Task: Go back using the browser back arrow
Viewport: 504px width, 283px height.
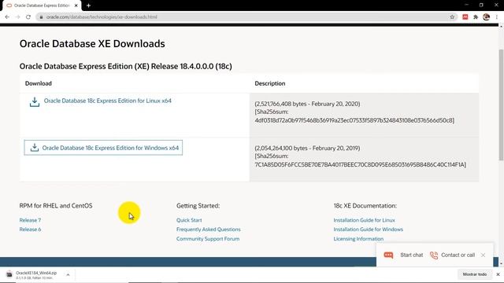Action: tap(7, 17)
